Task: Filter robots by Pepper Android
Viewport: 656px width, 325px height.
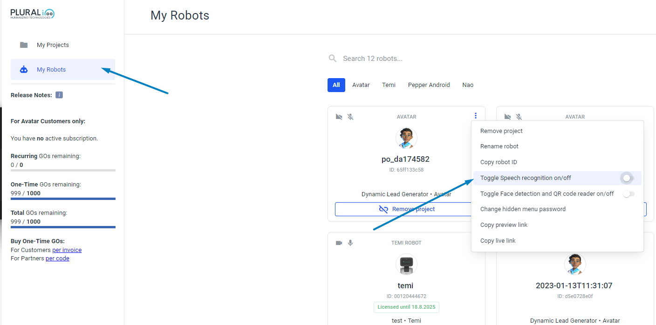Action: [x=429, y=85]
